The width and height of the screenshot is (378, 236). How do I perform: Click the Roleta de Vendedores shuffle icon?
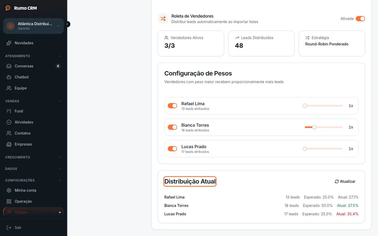[163, 19]
